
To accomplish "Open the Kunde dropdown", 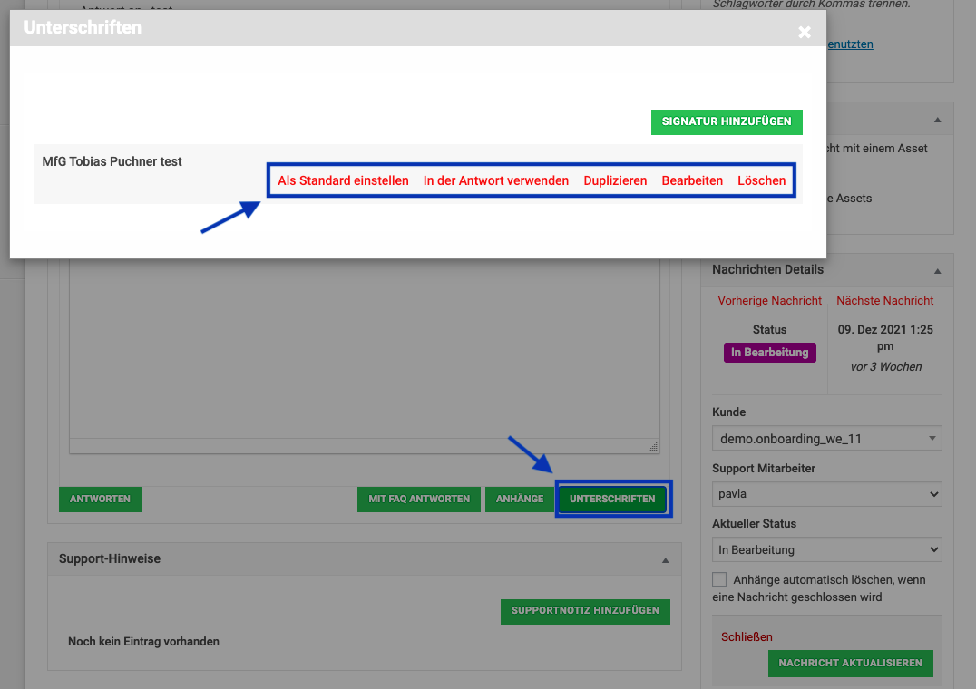I will point(826,439).
